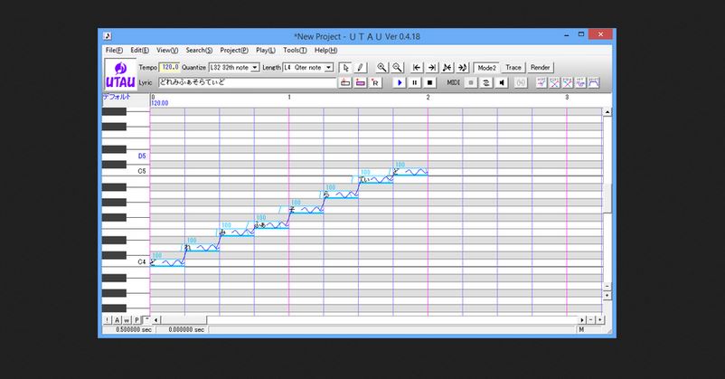Click the Render button
Screen dimensions: 725x379
pyautogui.click(x=540, y=68)
